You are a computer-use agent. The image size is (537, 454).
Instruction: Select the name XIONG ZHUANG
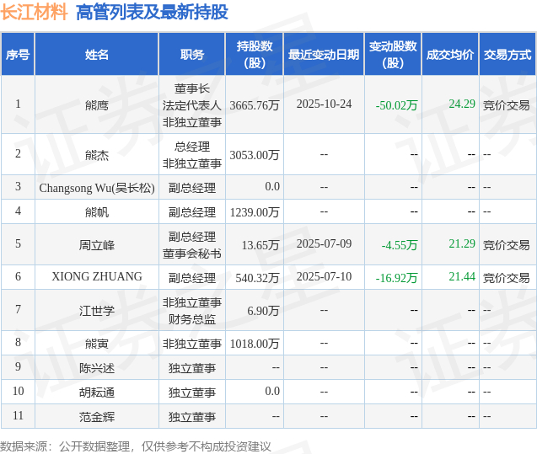(x=97, y=276)
